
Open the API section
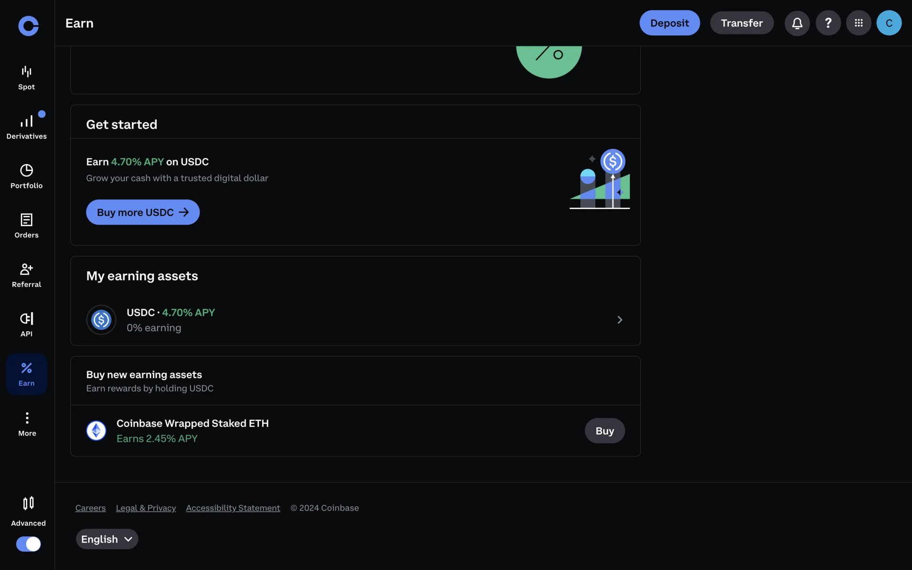click(x=27, y=324)
